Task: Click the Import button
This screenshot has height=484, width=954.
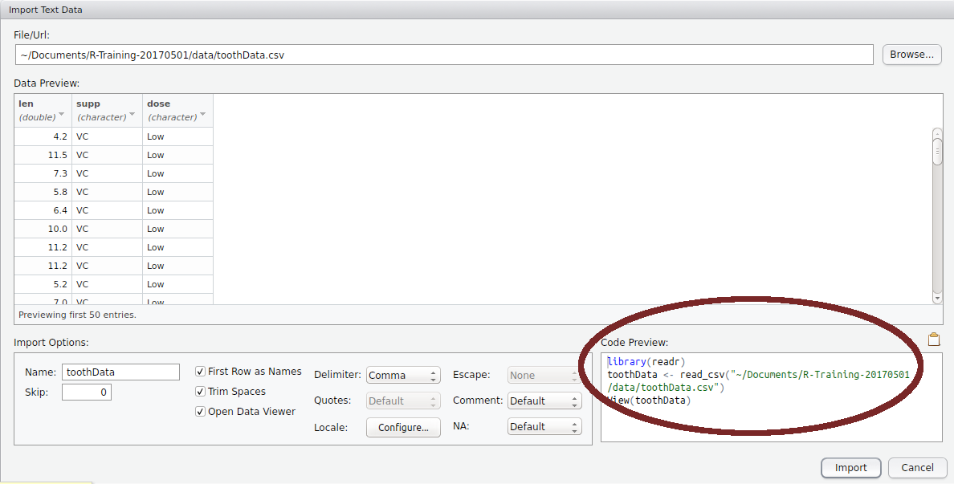Action: pos(850,468)
